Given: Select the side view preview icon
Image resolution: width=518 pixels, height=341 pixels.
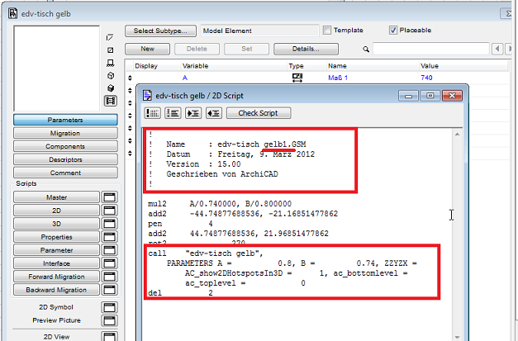Looking at the screenshot, I should click(111, 63).
